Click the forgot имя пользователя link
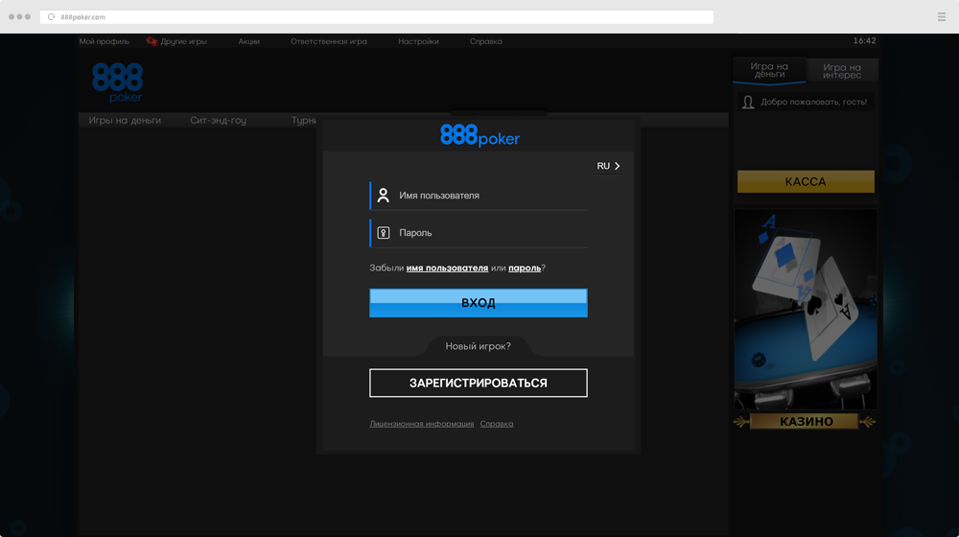 click(447, 268)
